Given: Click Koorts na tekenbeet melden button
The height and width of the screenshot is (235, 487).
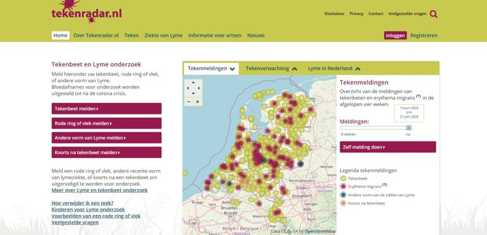Looking at the screenshot, I should [106, 152].
